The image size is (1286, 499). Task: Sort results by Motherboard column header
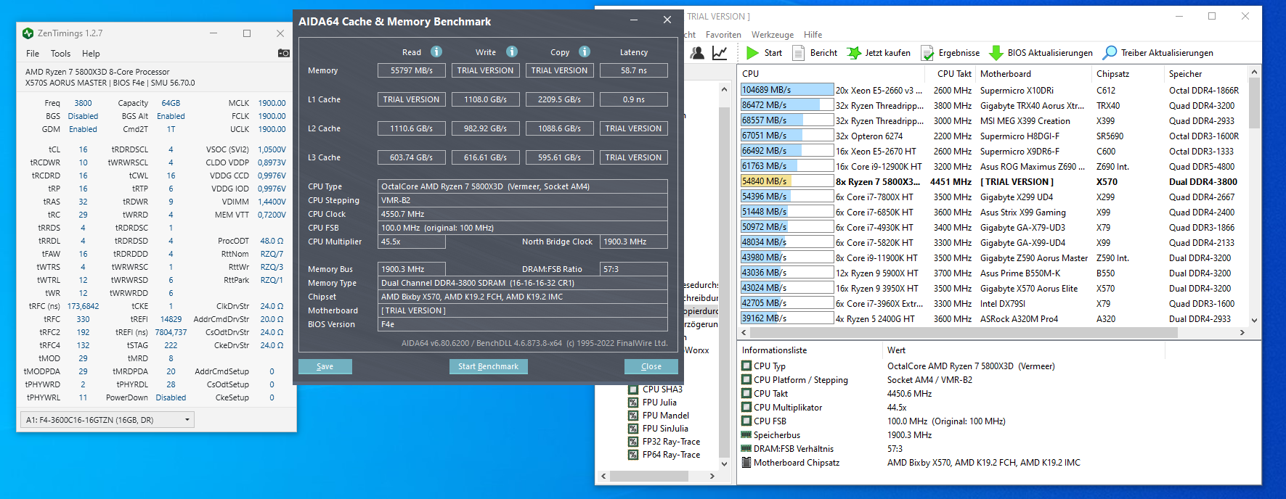pyautogui.click(x=1033, y=74)
